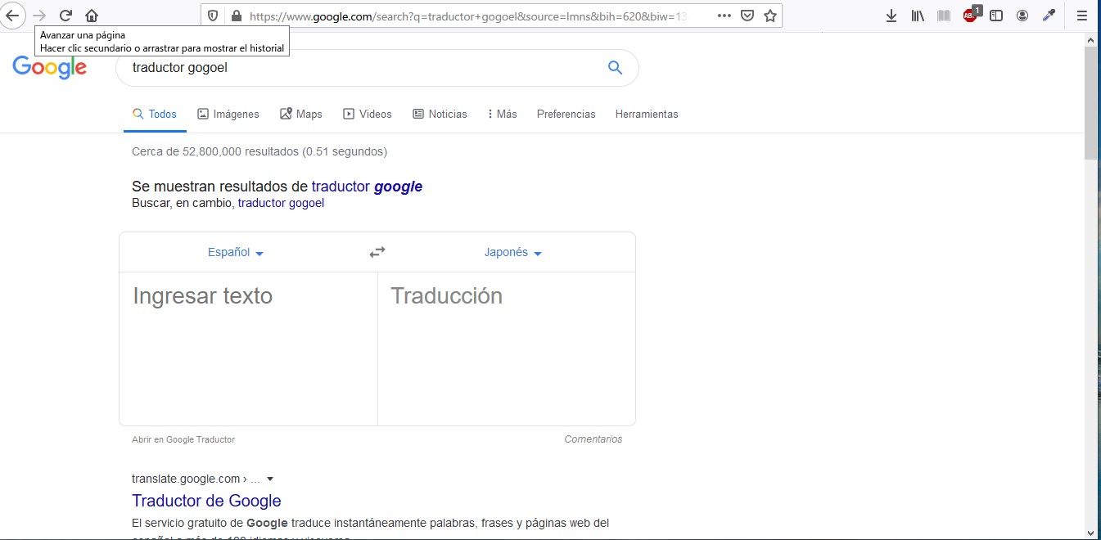
Task: Open page actions three-dot menu
Action: [724, 16]
